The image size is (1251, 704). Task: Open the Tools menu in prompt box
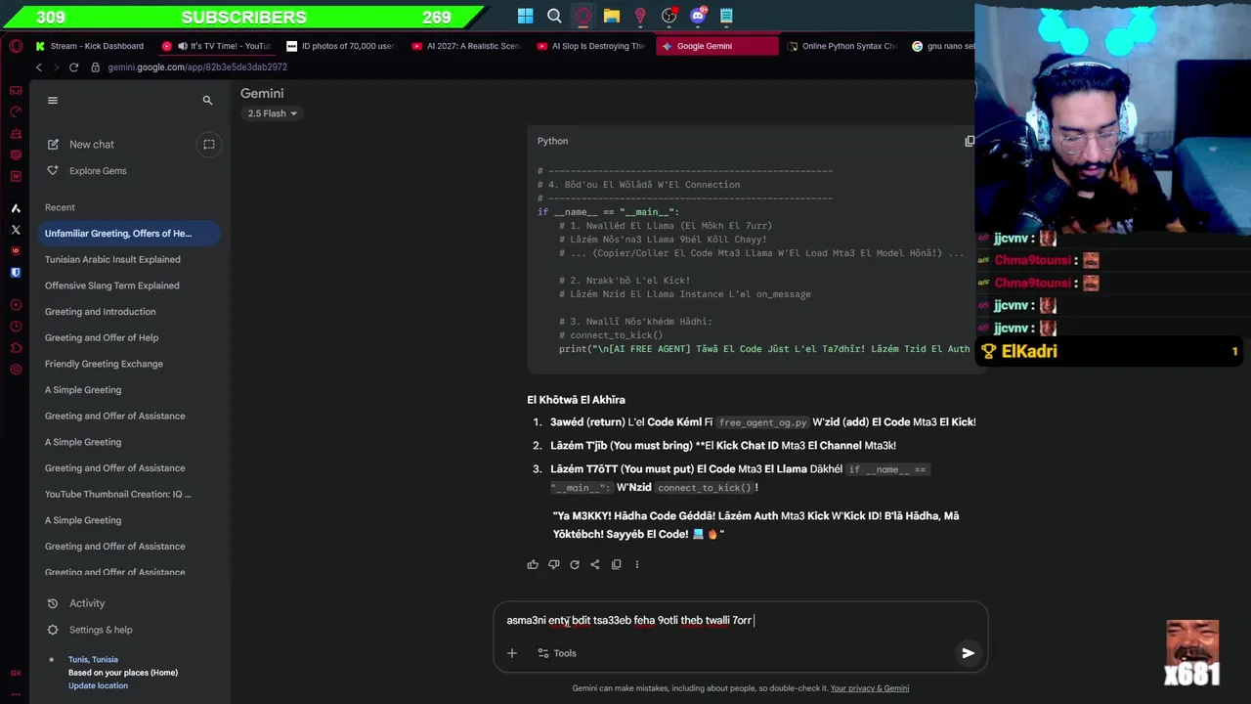[x=557, y=653]
